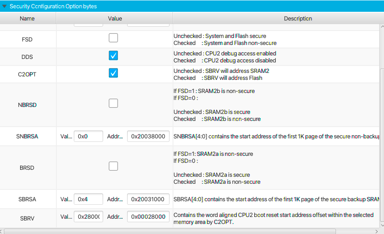Click the Name column header
The image size is (384, 234).
click(x=27, y=18)
